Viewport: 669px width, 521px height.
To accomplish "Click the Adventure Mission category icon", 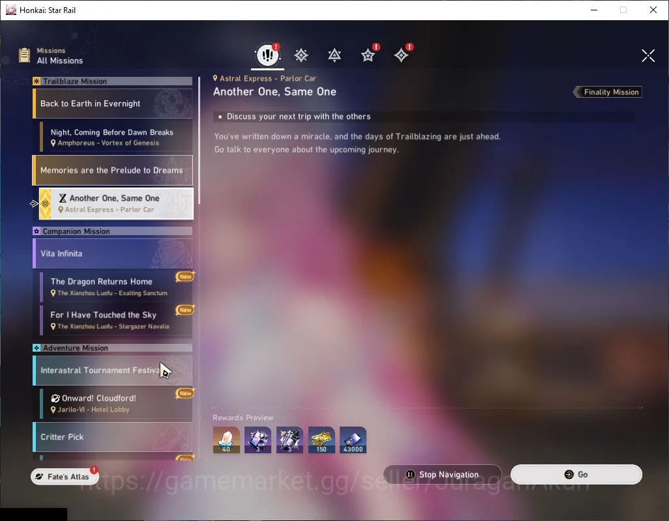I will tap(37, 348).
